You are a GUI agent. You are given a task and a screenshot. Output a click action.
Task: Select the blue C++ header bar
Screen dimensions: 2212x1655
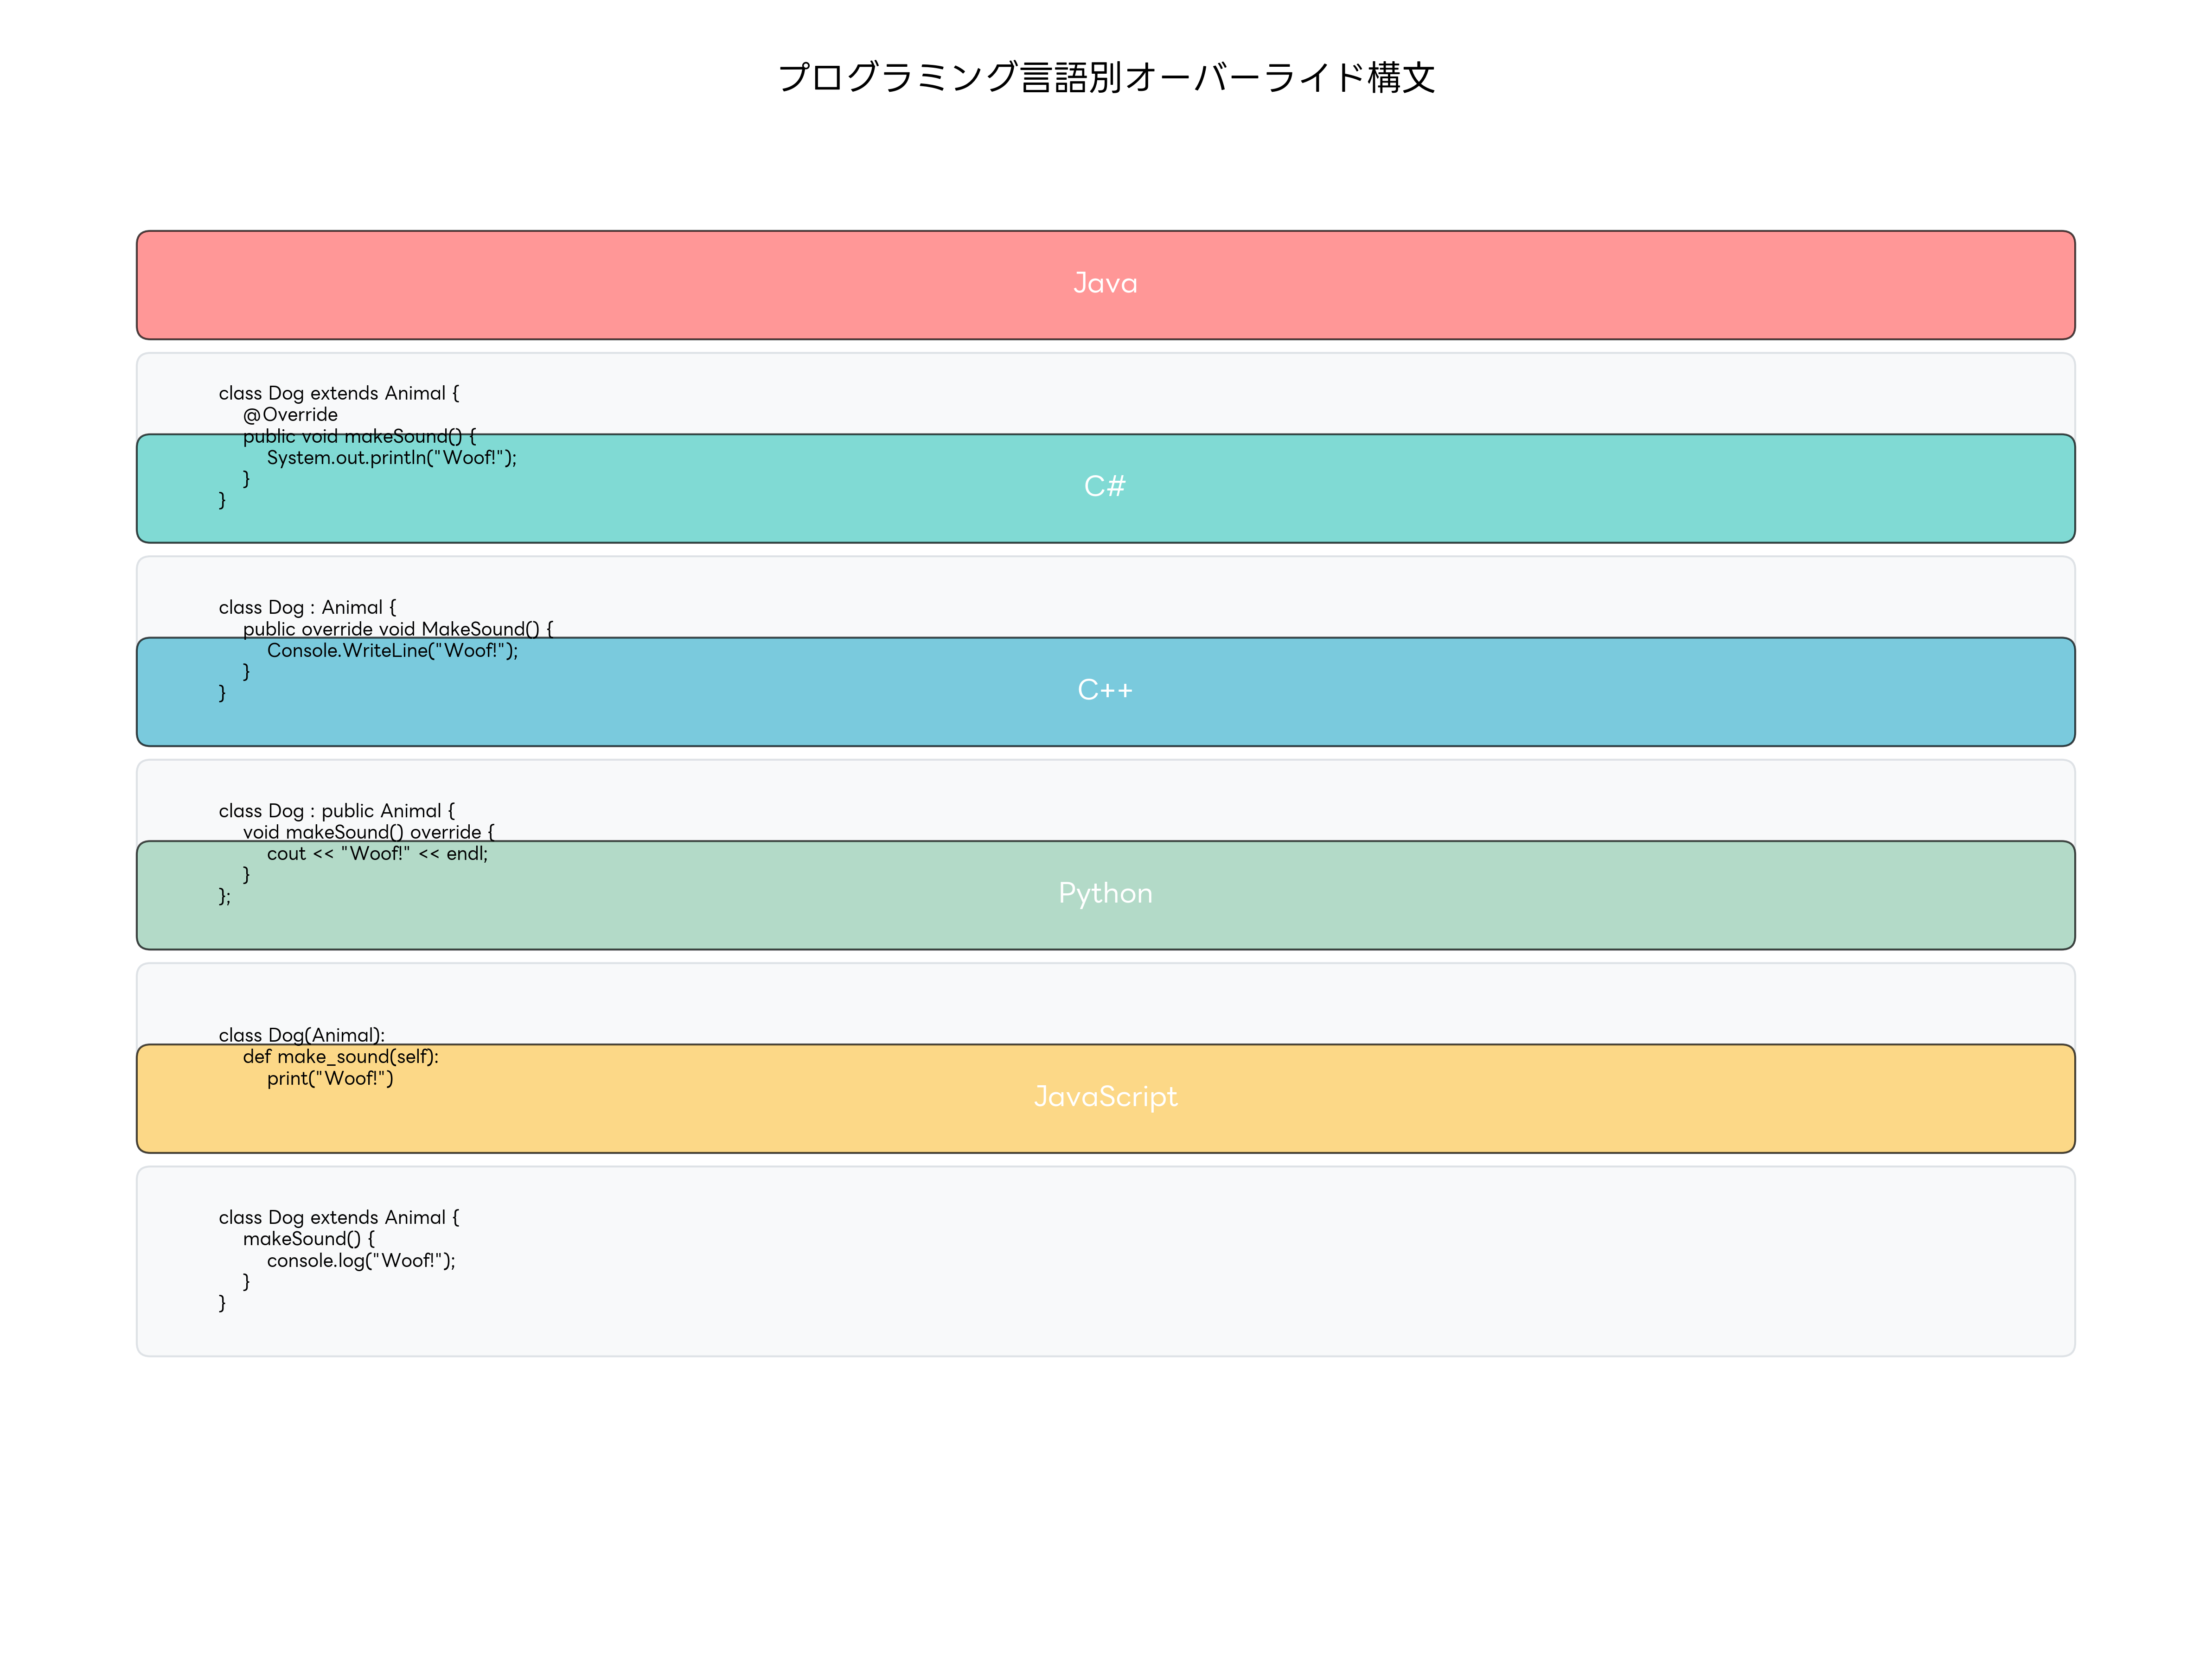click(x=1106, y=692)
